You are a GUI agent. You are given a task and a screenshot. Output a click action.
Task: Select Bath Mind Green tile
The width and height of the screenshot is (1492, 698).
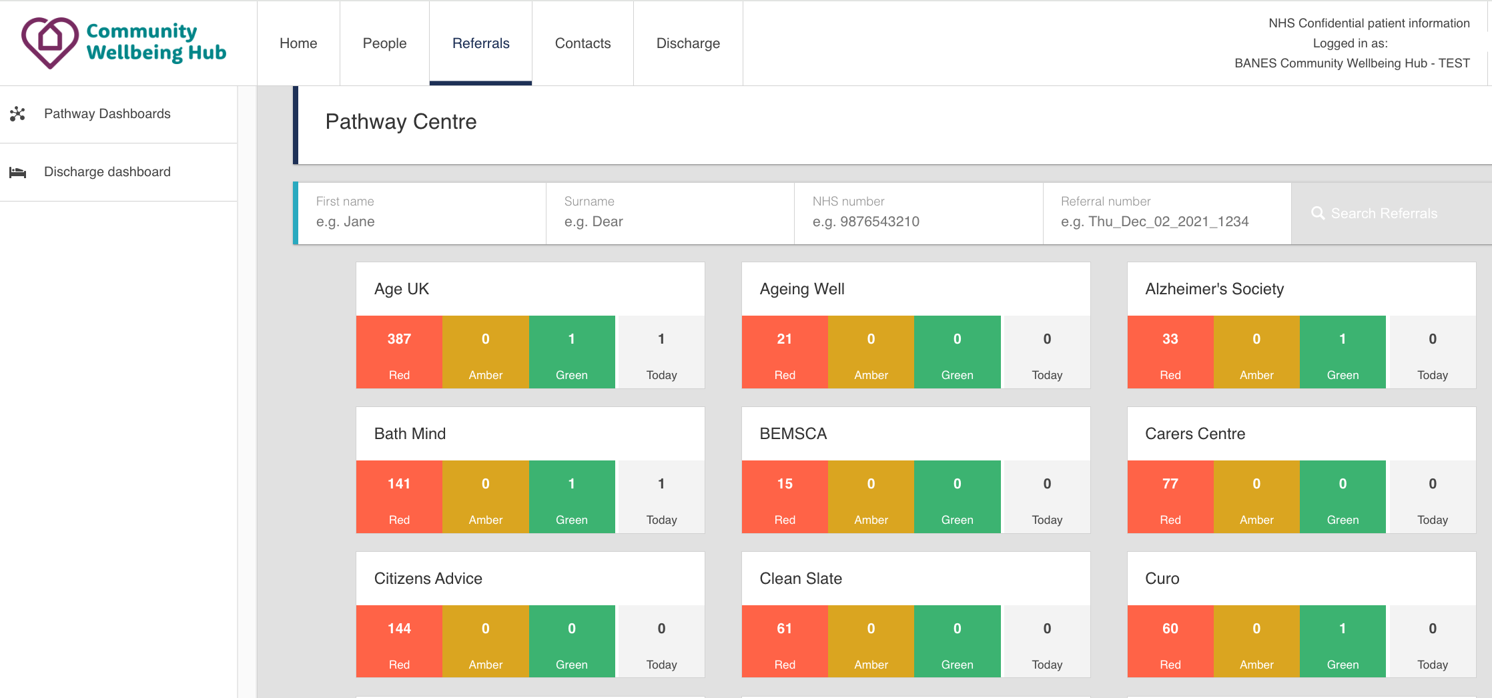coord(572,497)
